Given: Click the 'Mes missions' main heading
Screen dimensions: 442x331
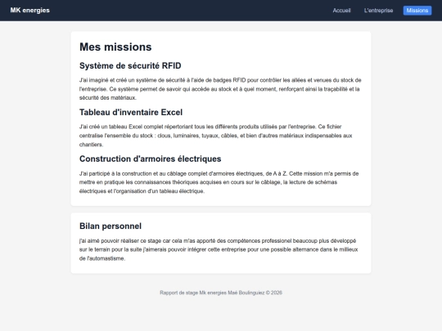Looking at the screenshot, I should coord(115,47).
